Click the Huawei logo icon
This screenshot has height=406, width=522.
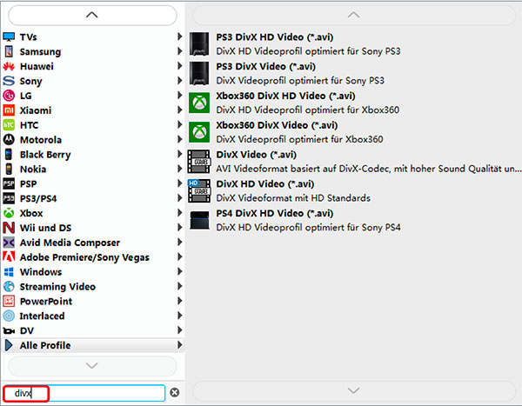coord(9,66)
